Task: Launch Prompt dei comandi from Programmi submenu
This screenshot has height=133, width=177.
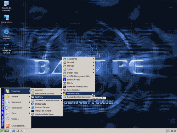Action: [47, 111]
